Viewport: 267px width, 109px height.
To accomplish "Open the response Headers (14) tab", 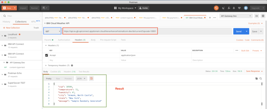I will (69, 71).
